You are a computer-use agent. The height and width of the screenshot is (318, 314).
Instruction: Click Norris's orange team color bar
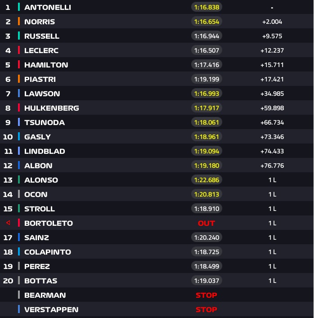(x=19, y=22)
